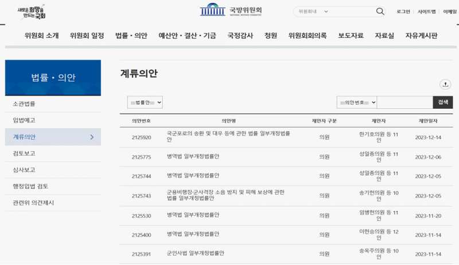Click the 로그인 link

(403, 11)
